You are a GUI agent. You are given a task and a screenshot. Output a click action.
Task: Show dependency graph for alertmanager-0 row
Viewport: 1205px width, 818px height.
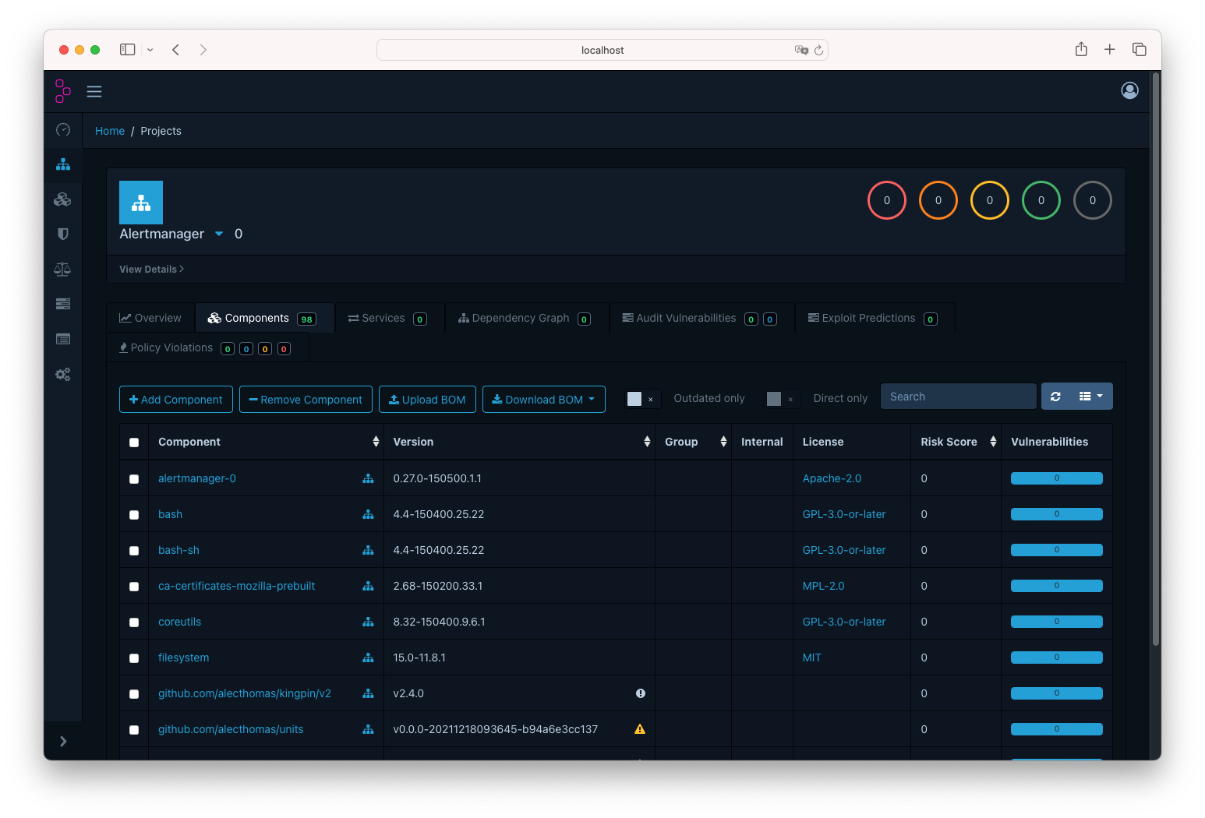pos(368,478)
